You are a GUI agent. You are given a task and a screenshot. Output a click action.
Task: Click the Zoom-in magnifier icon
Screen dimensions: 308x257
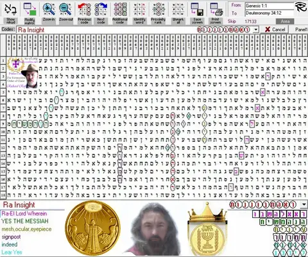click(x=49, y=10)
